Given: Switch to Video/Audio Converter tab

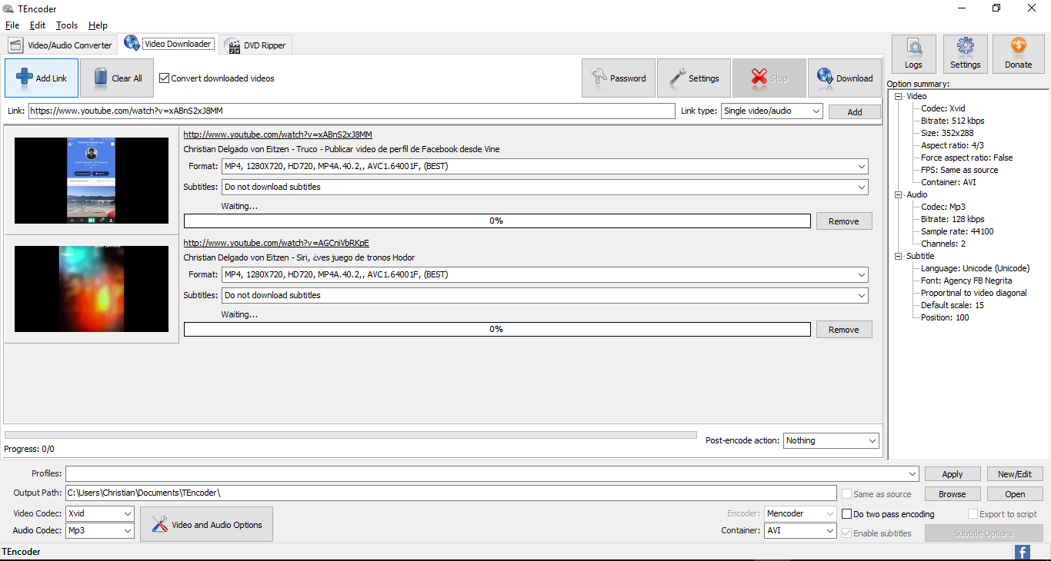Looking at the screenshot, I should coord(61,45).
